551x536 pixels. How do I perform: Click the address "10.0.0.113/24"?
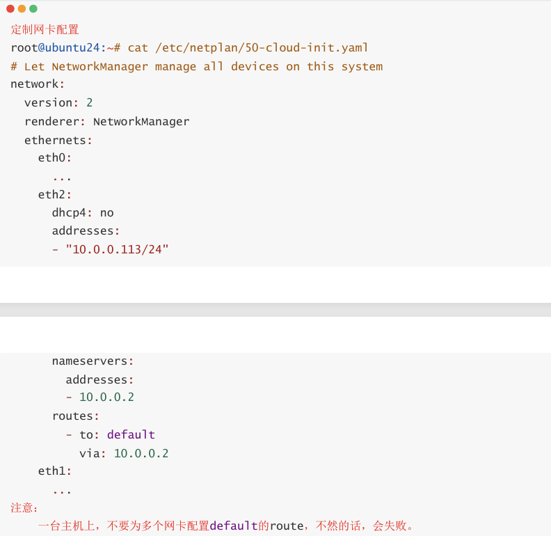[x=117, y=249]
